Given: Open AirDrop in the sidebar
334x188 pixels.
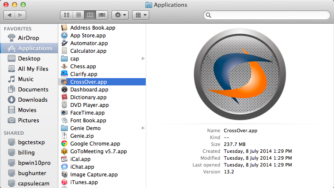Looking at the screenshot, I should click(x=29, y=38).
